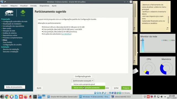The height and width of the screenshot is (99, 177).
Task: Open the Arquivo menu
Action: 4,5
